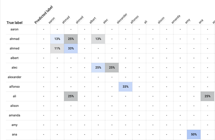215x140 pixels.
Task: Click the 13% cell for ahmad predicted as alec
Action: tap(98, 39)
